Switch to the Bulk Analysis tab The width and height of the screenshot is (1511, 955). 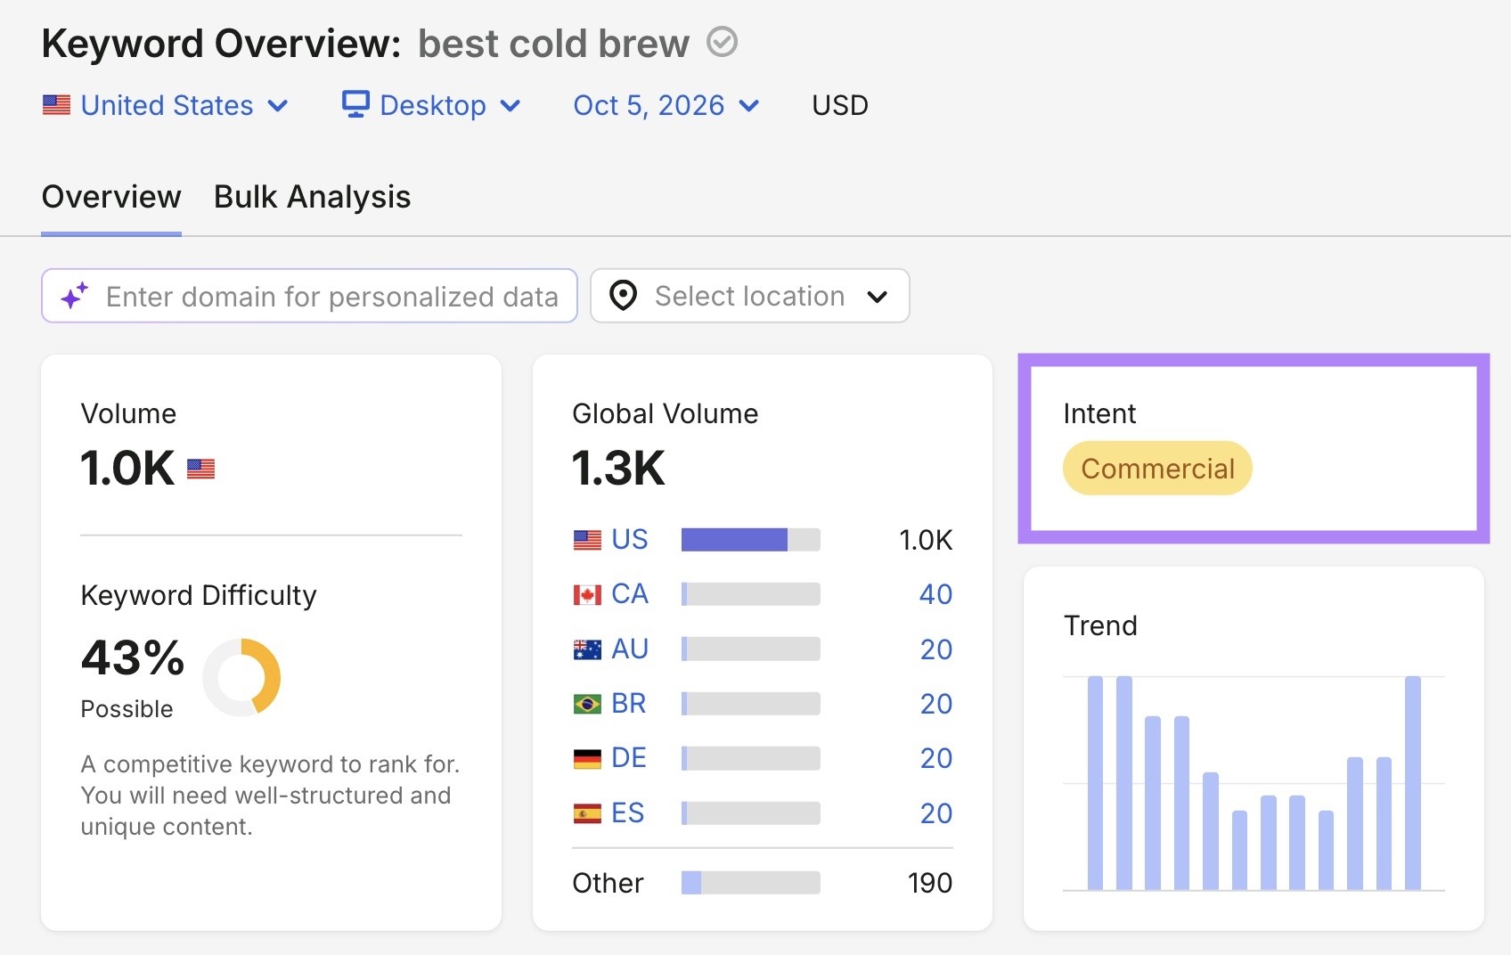tap(312, 197)
